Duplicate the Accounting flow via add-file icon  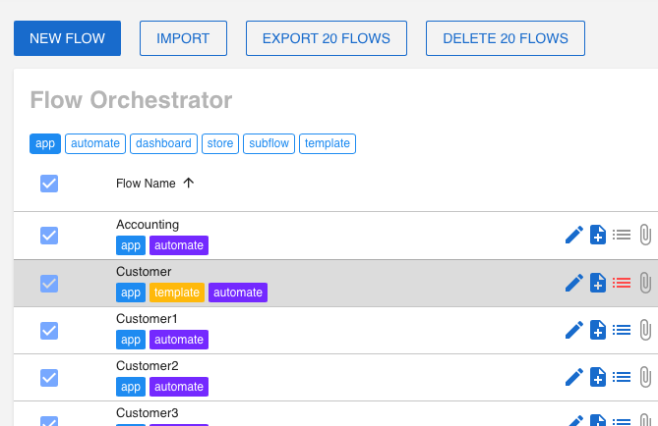tap(598, 235)
